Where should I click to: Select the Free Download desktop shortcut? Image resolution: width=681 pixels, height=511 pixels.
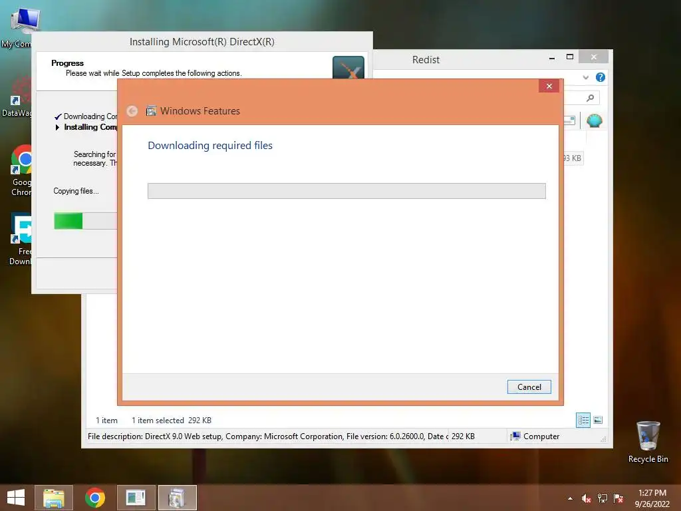click(20, 239)
